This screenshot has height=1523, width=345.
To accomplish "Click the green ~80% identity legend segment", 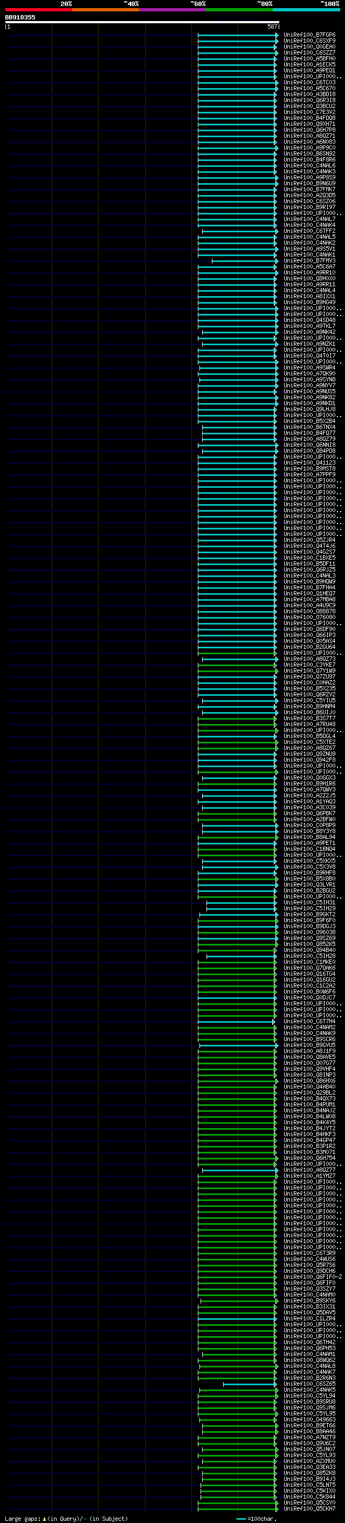I will pos(239,10).
